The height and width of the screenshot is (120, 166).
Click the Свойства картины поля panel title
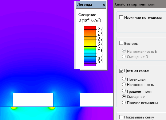point(135,4)
